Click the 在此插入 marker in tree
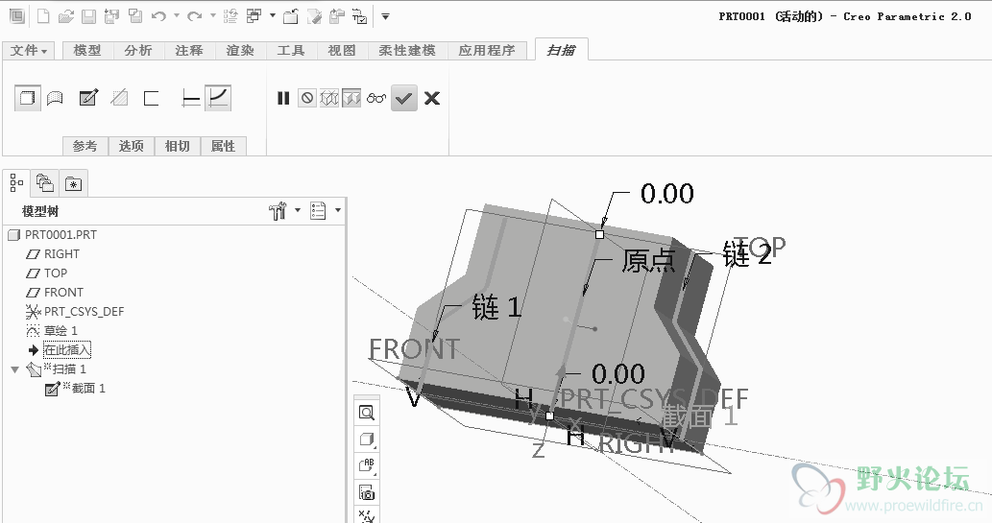 (x=67, y=349)
